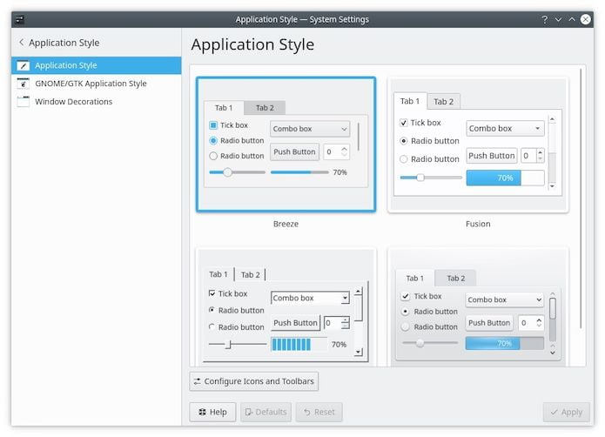Image resolution: width=605 pixels, height=437 pixels.
Task: Click spin box stepper in bottom-left preview
Action: pyautogui.click(x=346, y=323)
